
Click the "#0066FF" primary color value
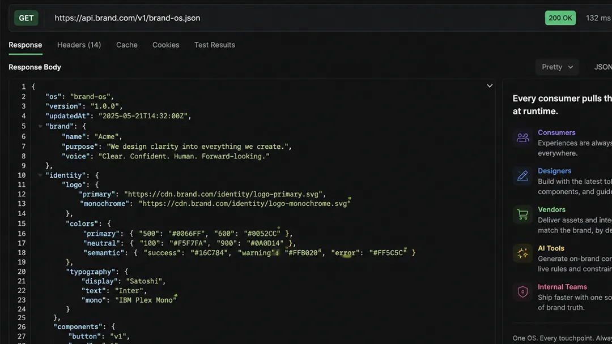(x=186, y=233)
